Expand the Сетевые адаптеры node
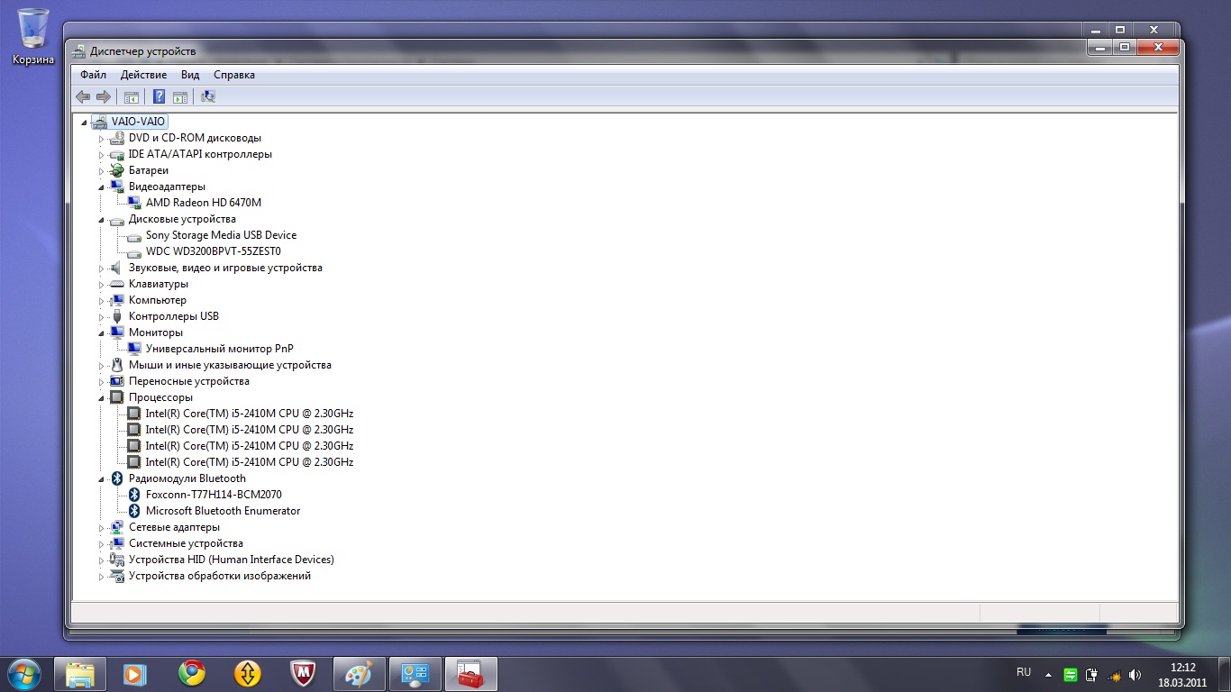The width and height of the screenshot is (1231, 692). pyautogui.click(x=102, y=528)
